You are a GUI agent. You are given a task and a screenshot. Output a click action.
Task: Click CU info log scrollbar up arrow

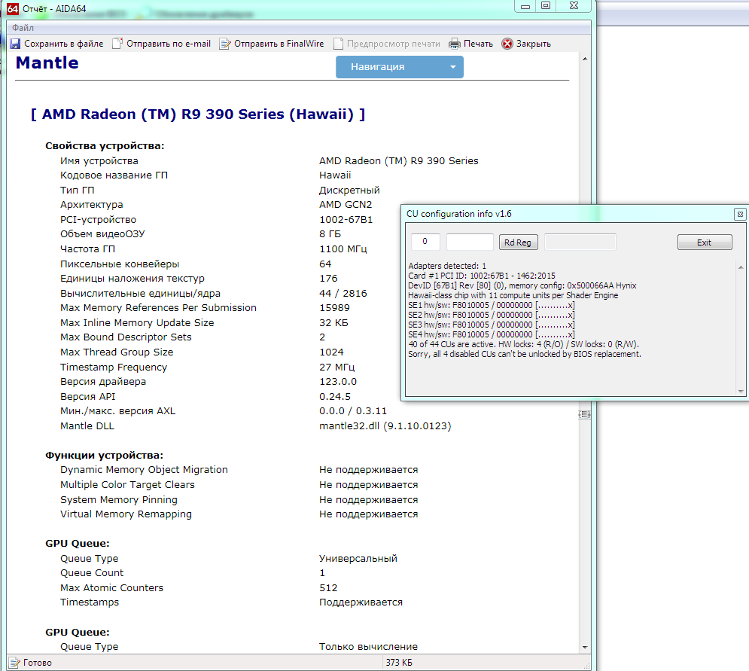click(x=741, y=267)
